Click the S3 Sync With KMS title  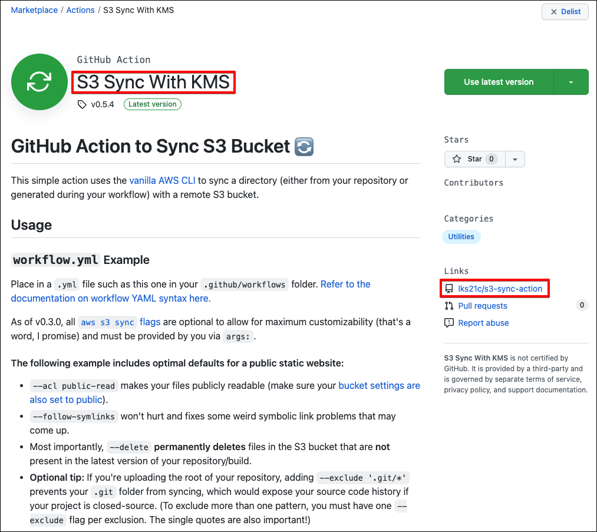153,82
